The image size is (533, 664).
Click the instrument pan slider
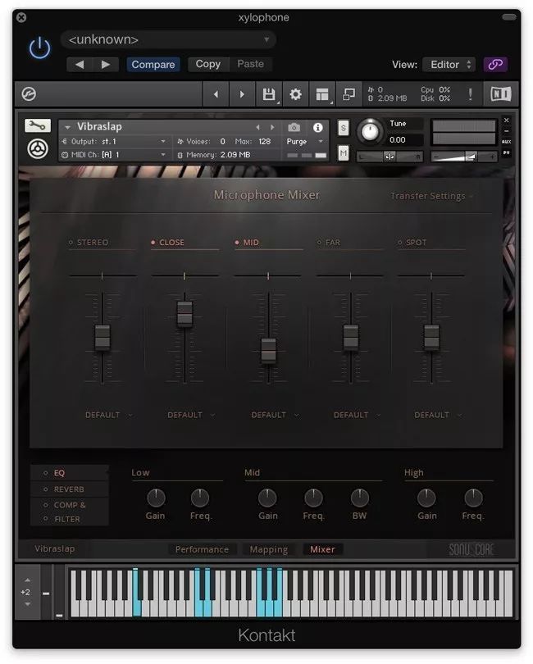click(389, 157)
